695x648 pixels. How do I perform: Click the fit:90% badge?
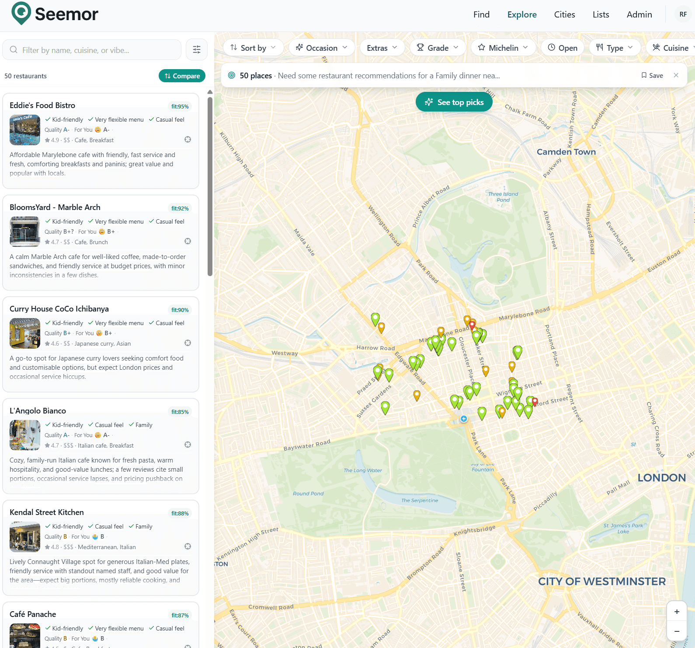180,310
